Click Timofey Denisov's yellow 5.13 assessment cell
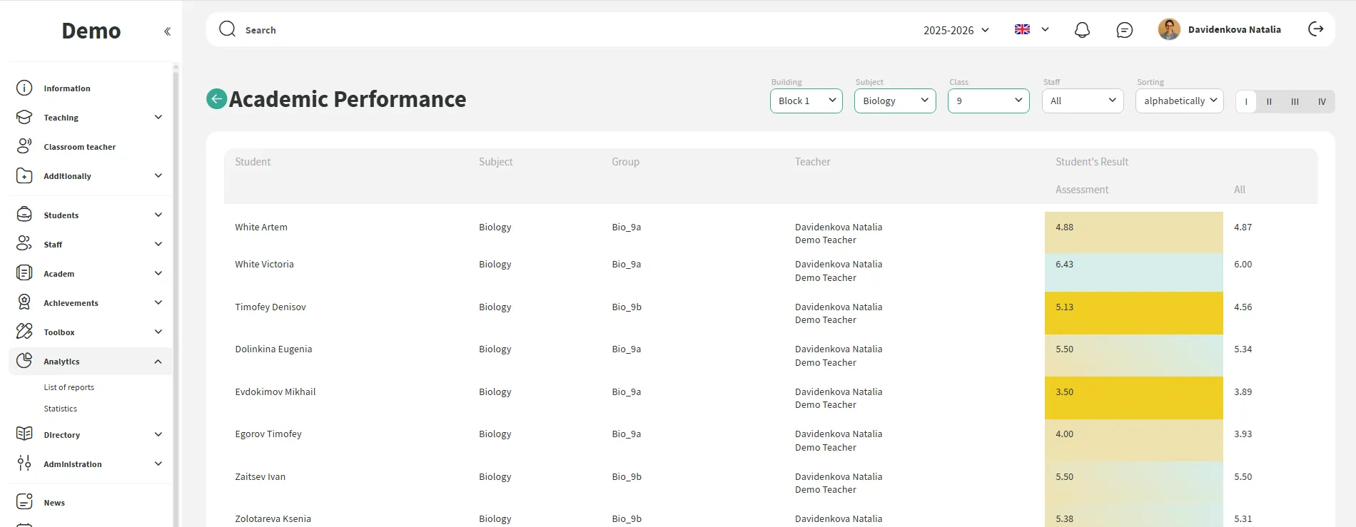Viewport: 1356px width, 527px height. tap(1133, 313)
